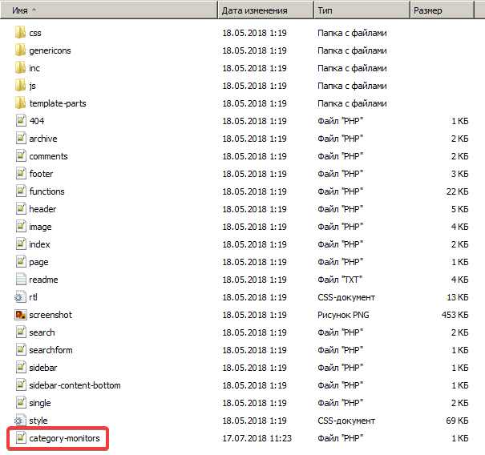Click the 3 КБ size value
Screen dimensions: 485x455
(459, 174)
